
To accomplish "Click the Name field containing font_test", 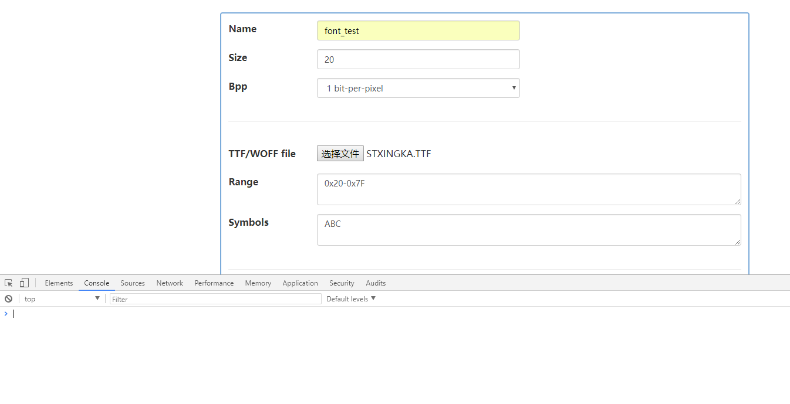I will (x=418, y=30).
